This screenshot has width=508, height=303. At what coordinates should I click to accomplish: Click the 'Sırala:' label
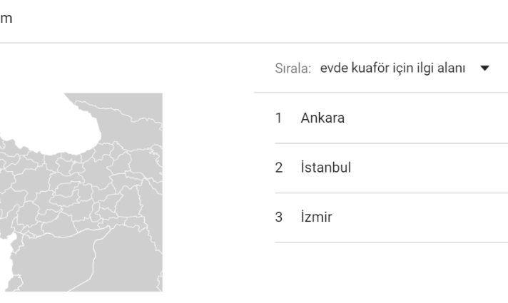click(293, 68)
